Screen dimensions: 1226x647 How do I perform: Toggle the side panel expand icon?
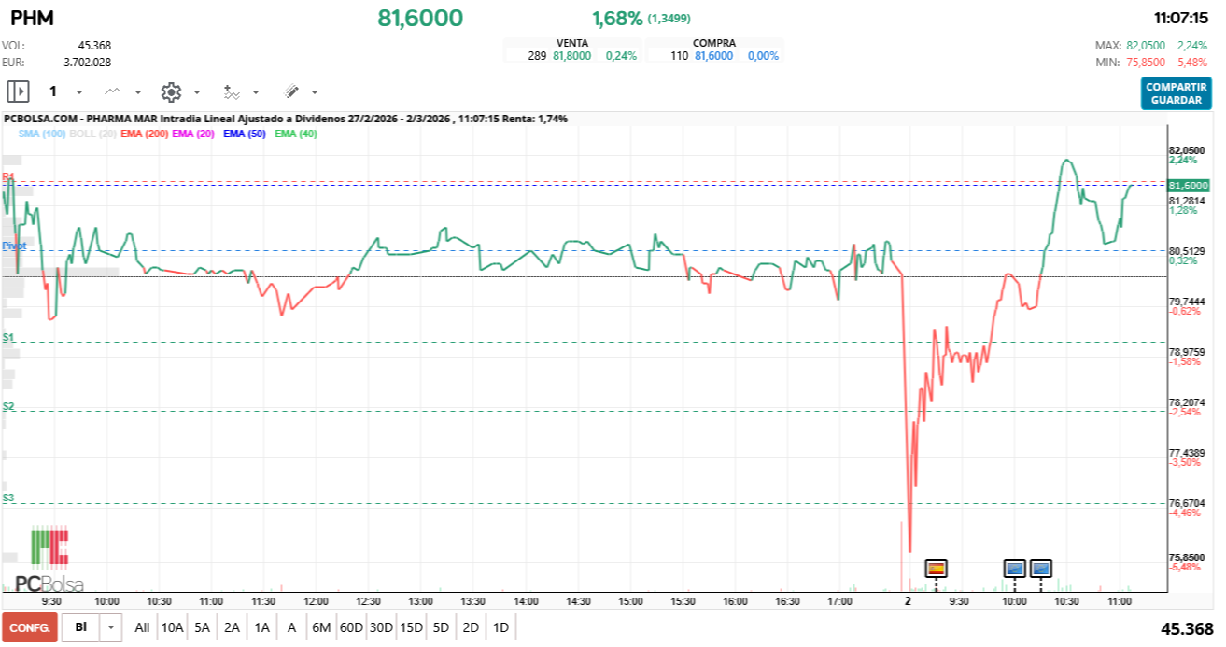click(x=19, y=91)
